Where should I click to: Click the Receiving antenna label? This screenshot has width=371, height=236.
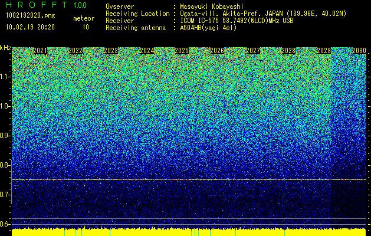[136, 28]
